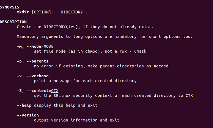The image size is (213, 128).
Task: Click the 'Create the DIRECTORY(ies)' line
Action: click(85, 27)
